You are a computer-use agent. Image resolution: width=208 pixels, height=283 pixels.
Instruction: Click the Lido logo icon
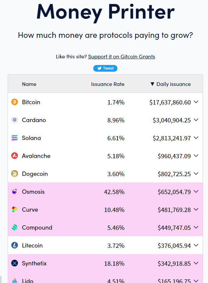click(x=14, y=280)
